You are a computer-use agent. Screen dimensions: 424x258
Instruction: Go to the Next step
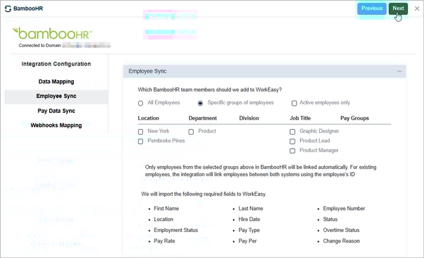398,9
